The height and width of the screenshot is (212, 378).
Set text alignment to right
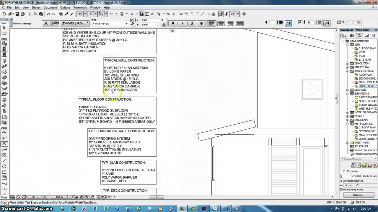[230, 23]
